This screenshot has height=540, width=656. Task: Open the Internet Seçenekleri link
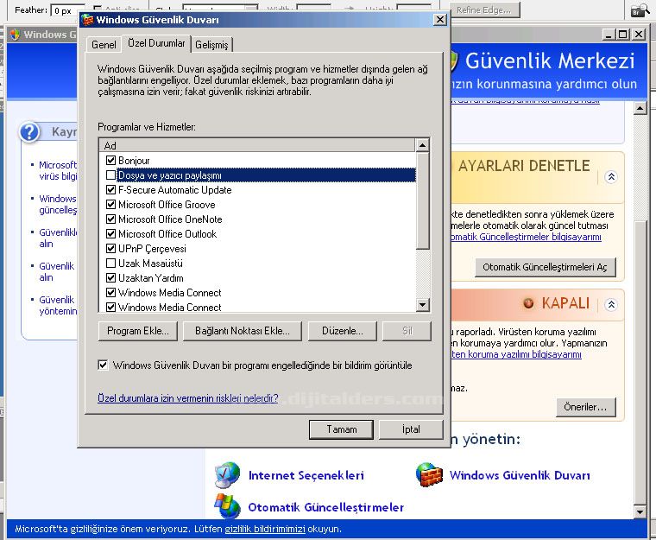pyautogui.click(x=306, y=475)
